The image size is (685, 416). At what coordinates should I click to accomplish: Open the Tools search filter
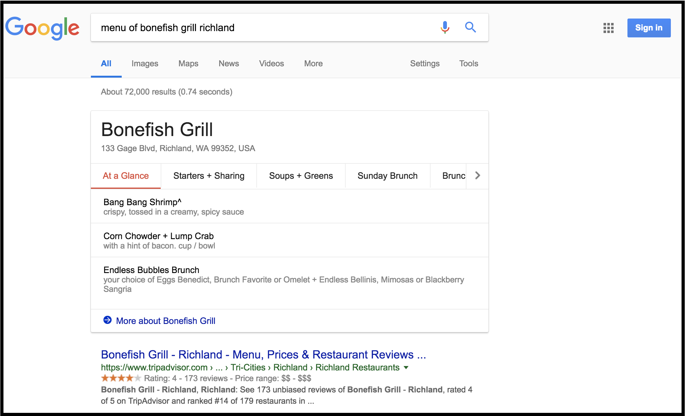click(469, 63)
